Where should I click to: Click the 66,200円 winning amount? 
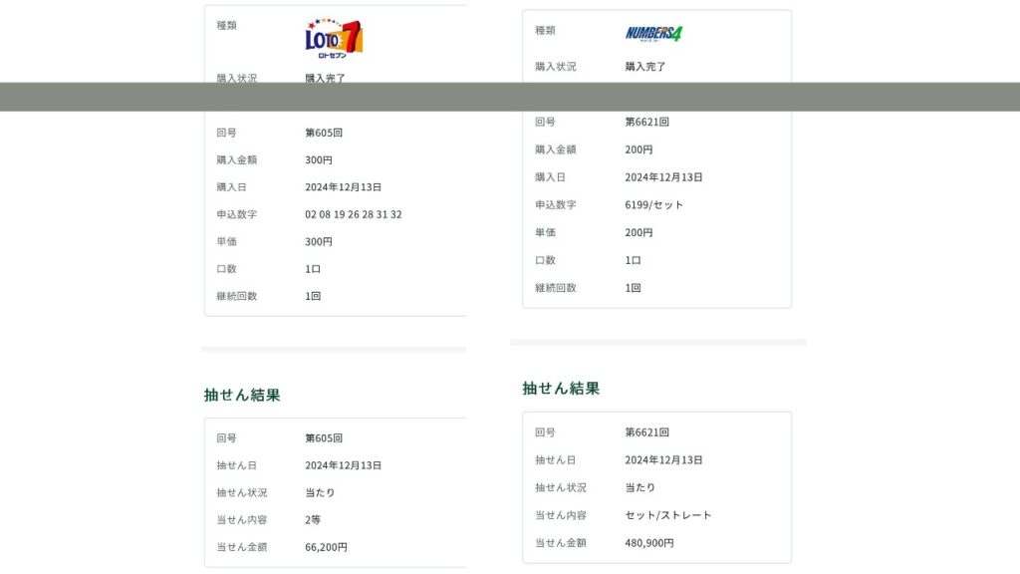(x=326, y=547)
